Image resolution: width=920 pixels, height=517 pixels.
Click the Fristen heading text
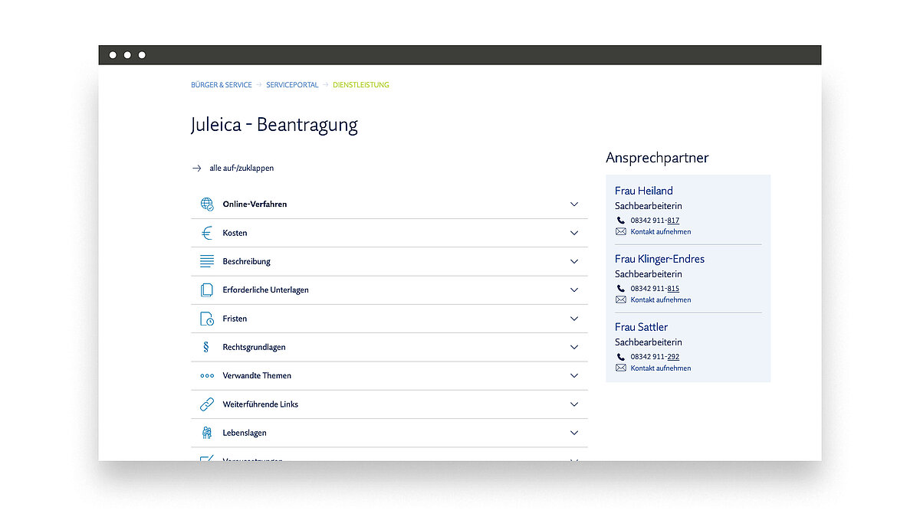[235, 319]
